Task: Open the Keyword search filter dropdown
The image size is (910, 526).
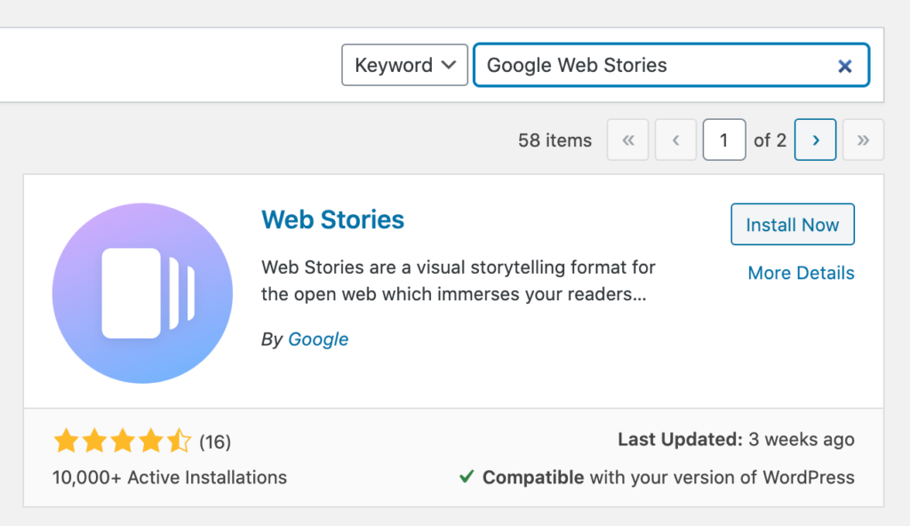Action: (404, 65)
